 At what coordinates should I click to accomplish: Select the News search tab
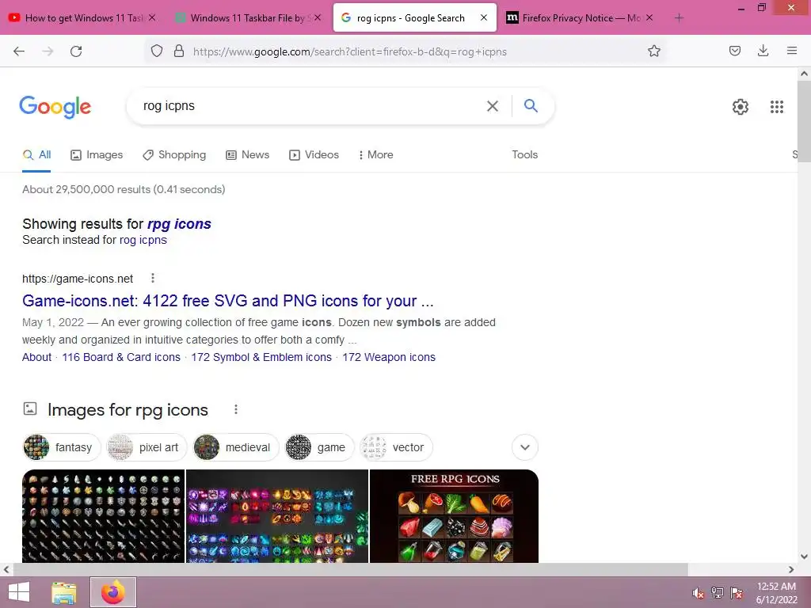coord(248,154)
